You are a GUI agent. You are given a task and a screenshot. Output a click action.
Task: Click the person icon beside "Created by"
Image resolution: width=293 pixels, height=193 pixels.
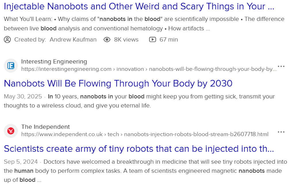[7, 40]
